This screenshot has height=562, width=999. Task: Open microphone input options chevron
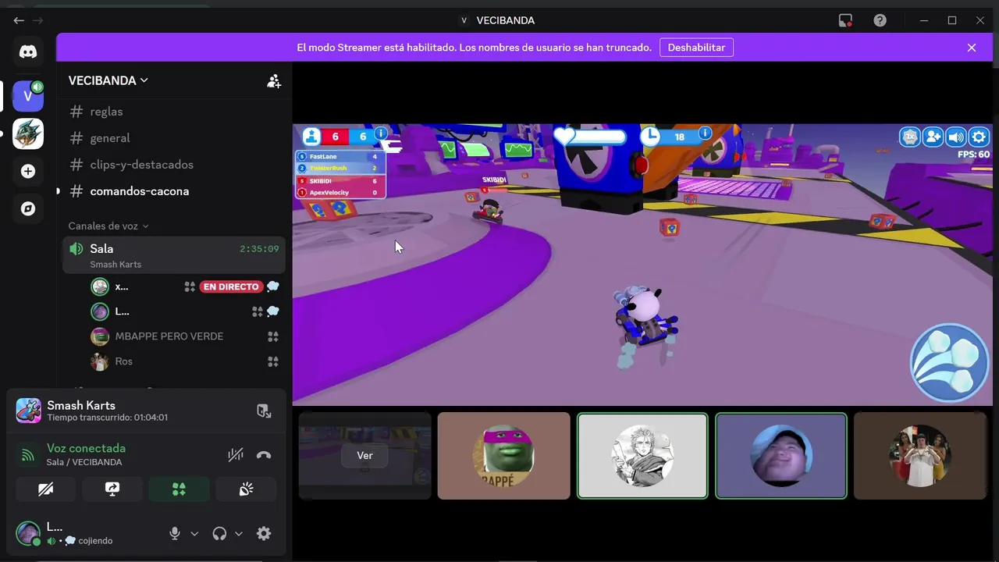194,534
